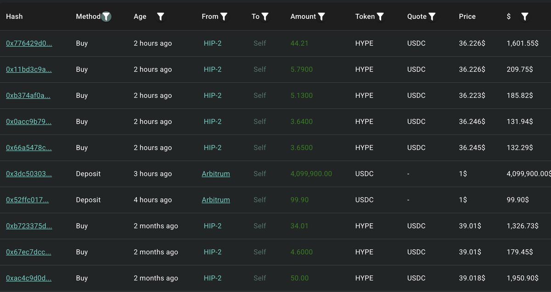The height and width of the screenshot is (292, 551).
Task: Open the To column filter funnel
Action: pos(265,16)
